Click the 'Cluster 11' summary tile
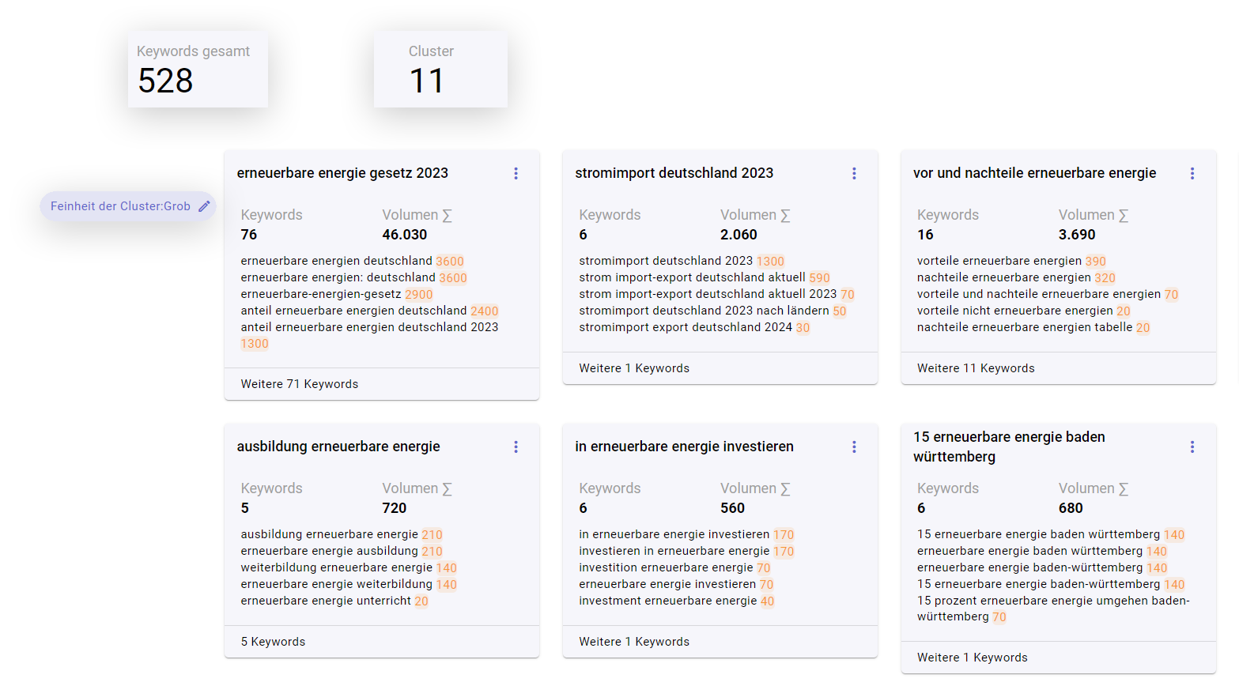 [440, 70]
